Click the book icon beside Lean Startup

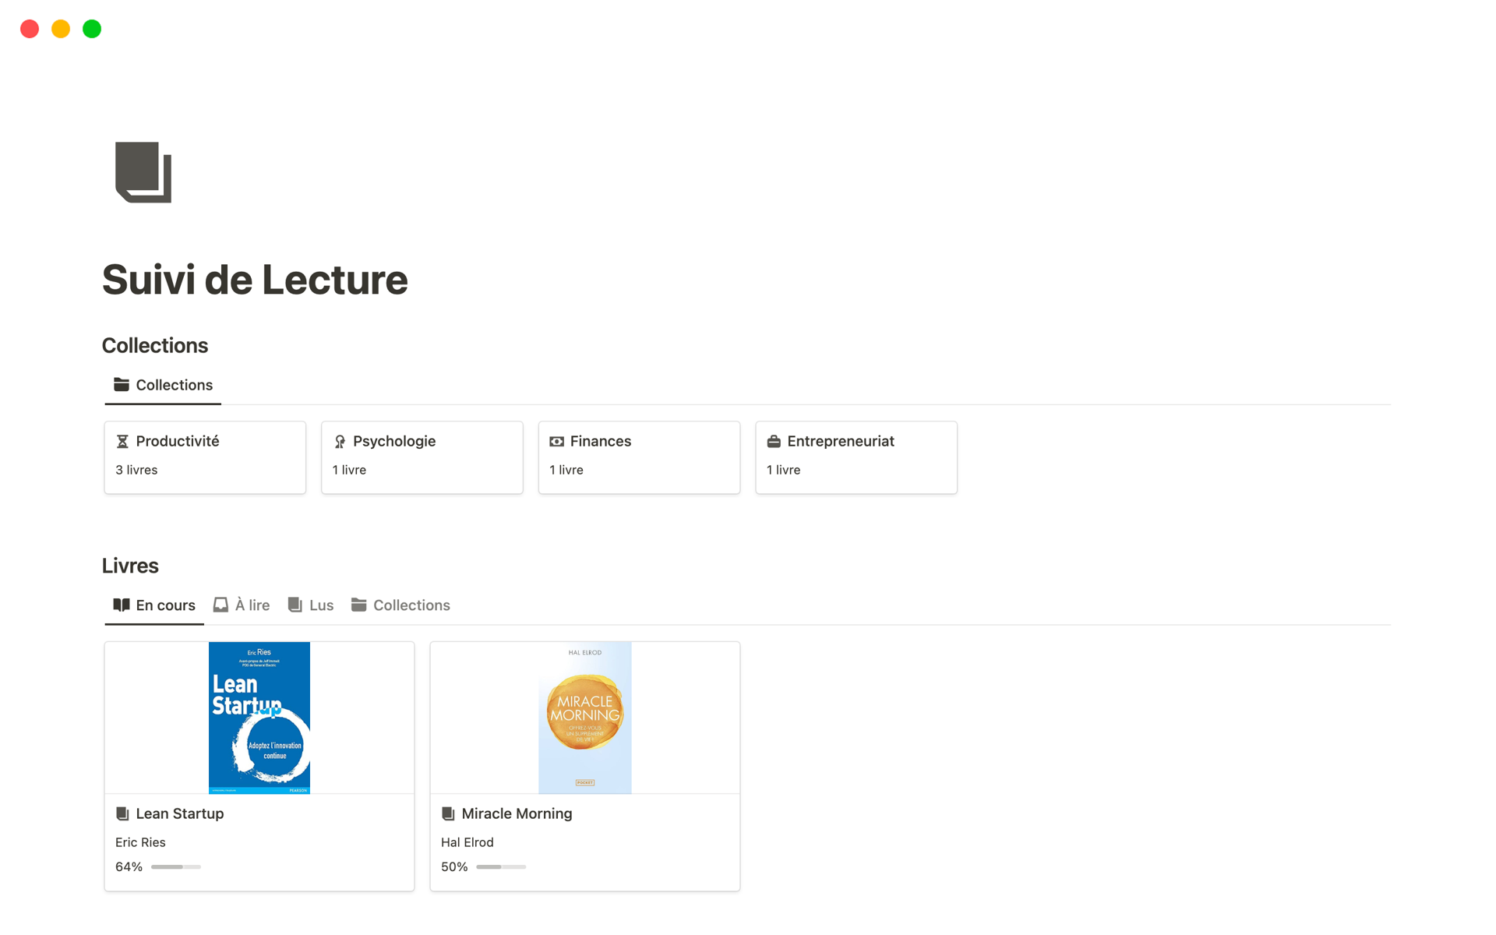[122, 814]
